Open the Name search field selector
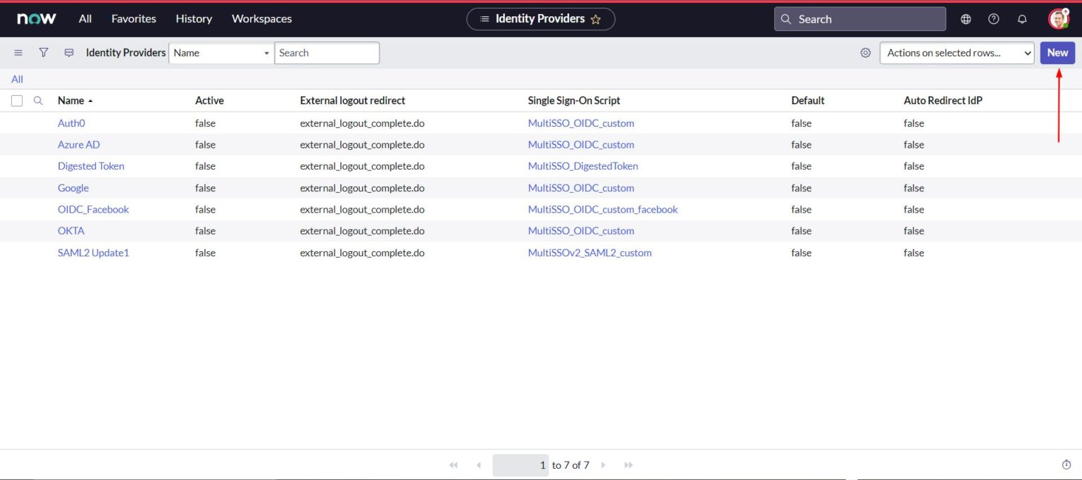The width and height of the screenshot is (1082, 480). click(x=220, y=53)
